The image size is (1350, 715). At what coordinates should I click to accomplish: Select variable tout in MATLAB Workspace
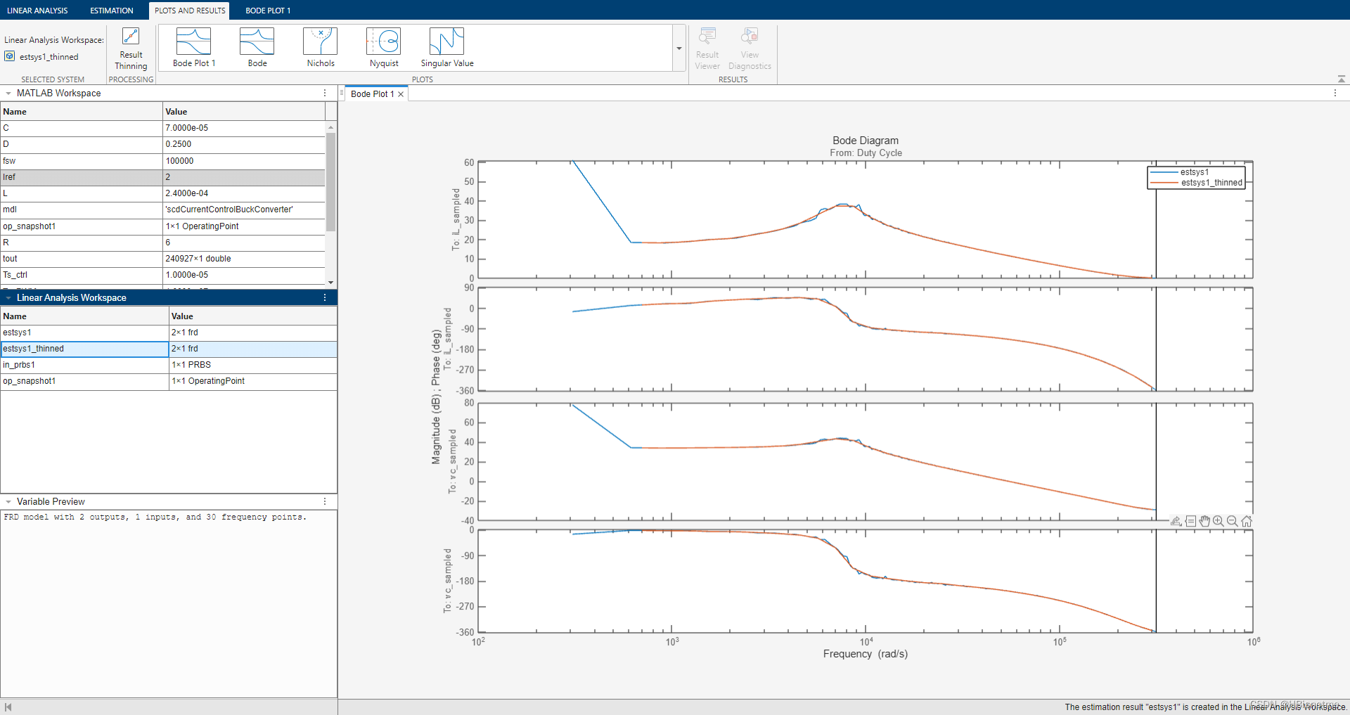162,259
